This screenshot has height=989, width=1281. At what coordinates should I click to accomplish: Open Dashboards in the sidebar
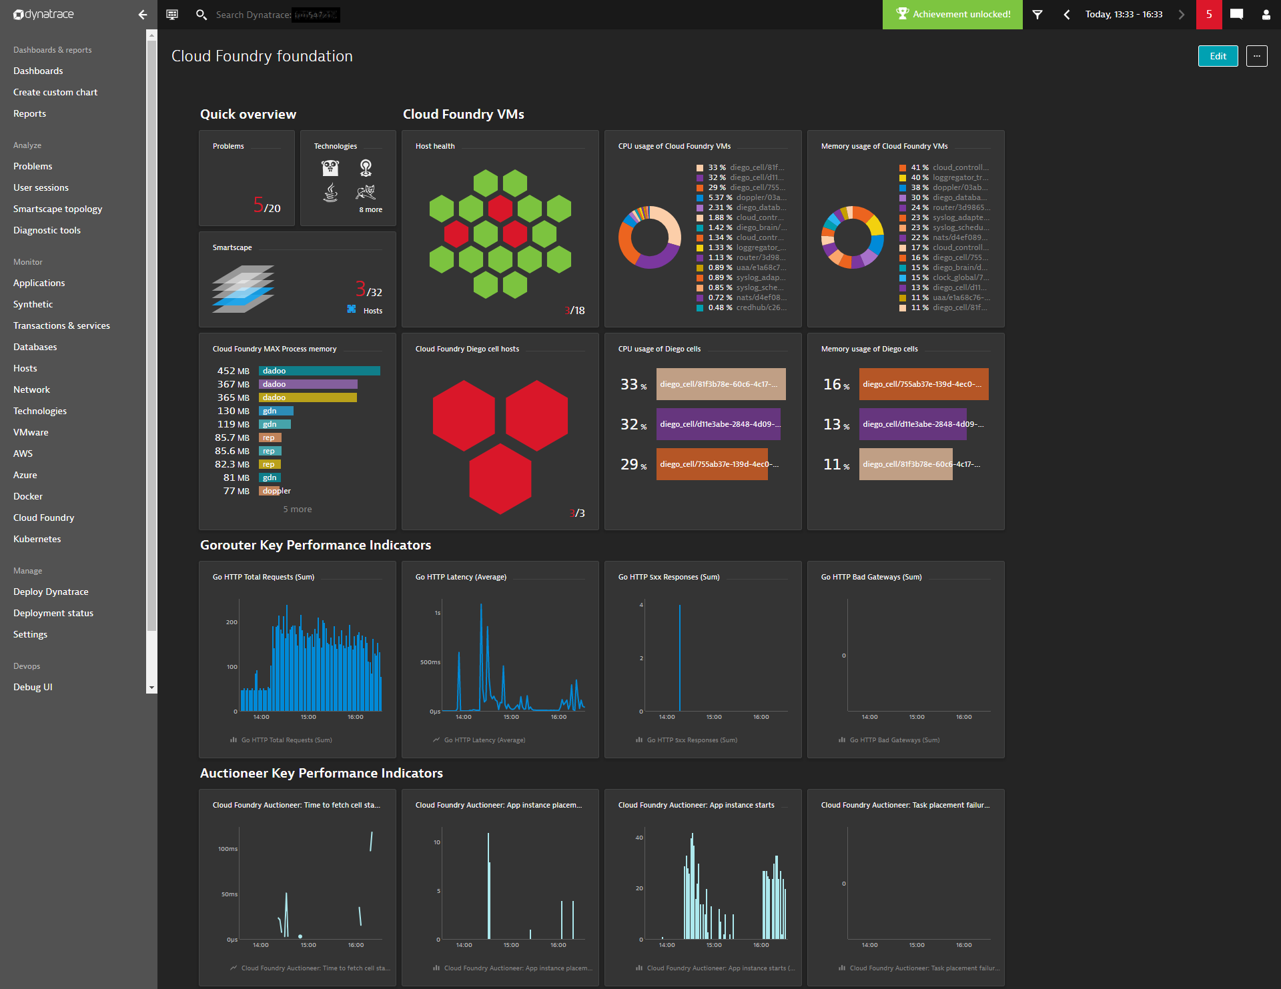click(x=38, y=71)
